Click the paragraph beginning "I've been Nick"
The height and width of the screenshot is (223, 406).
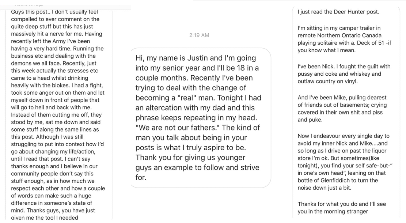344,74
